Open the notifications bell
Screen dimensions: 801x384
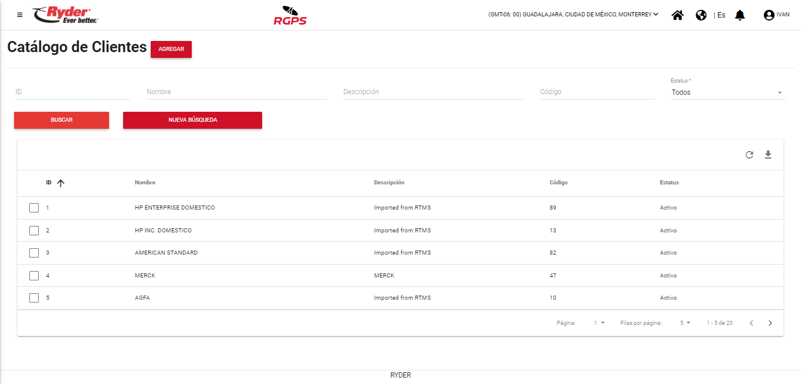point(740,15)
